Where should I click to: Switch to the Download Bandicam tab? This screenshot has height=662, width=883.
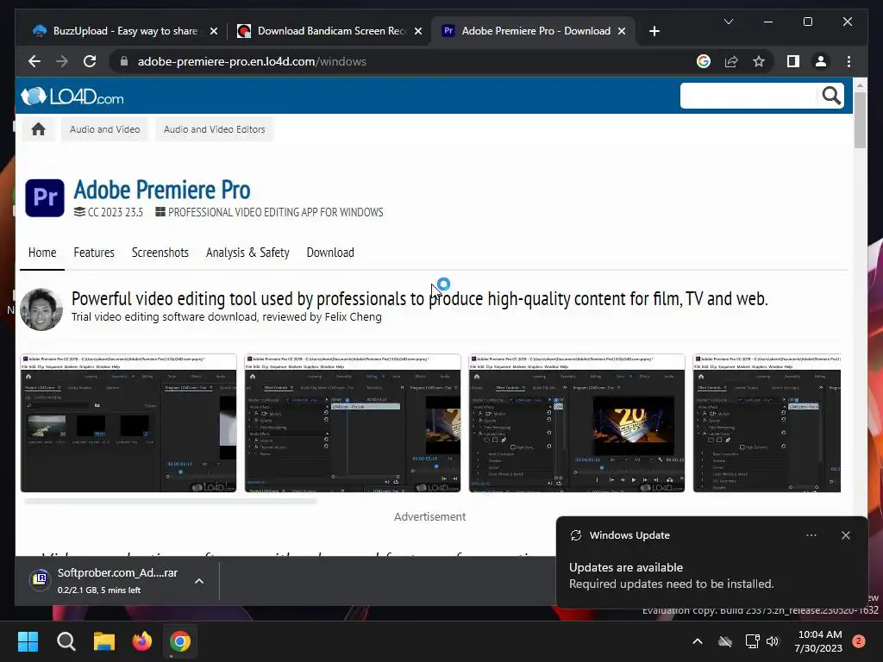click(x=329, y=31)
